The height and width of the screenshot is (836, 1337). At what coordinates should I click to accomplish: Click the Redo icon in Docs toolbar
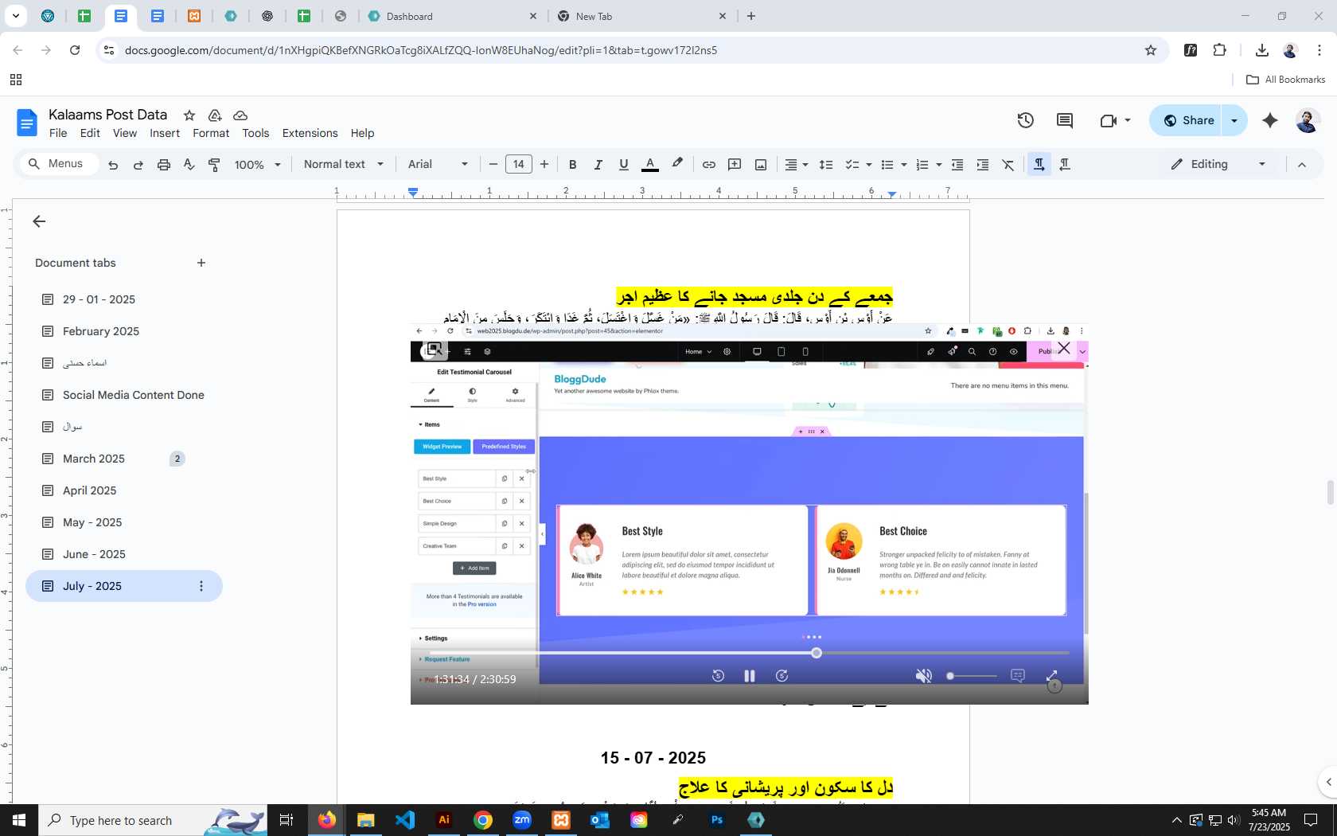138,165
